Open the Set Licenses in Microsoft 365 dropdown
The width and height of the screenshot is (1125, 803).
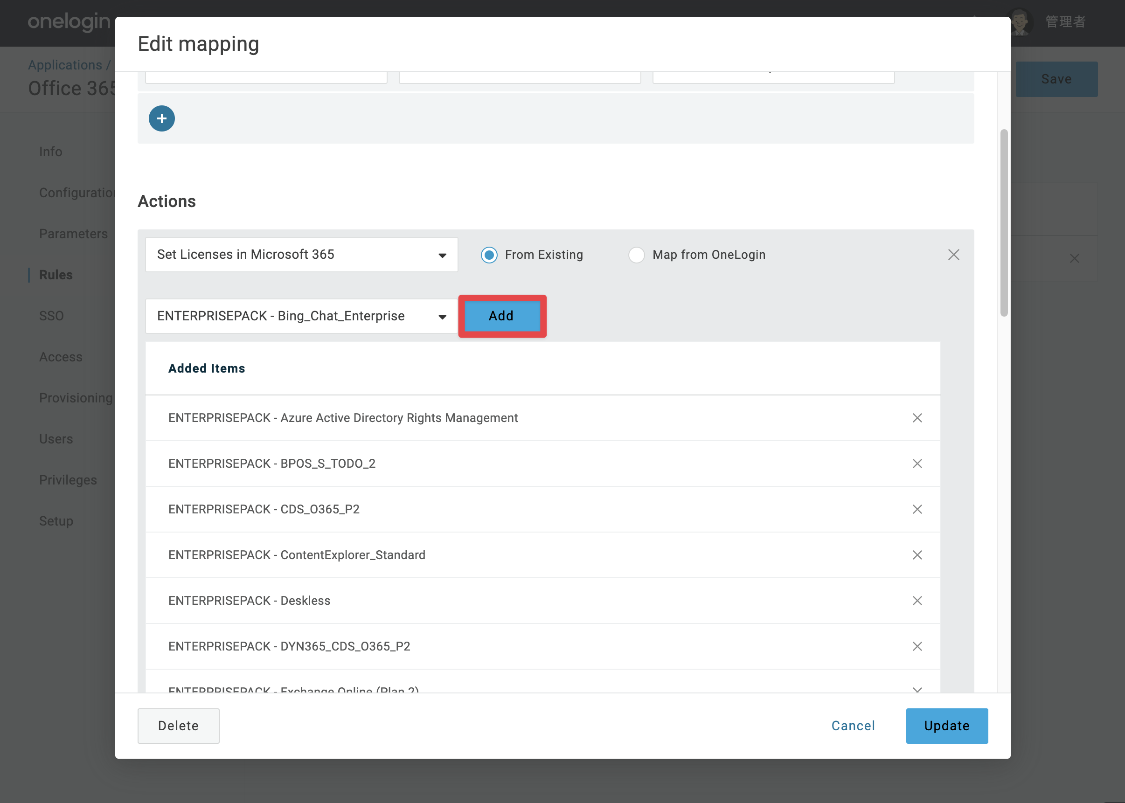pyautogui.click(x=301, y=255)
